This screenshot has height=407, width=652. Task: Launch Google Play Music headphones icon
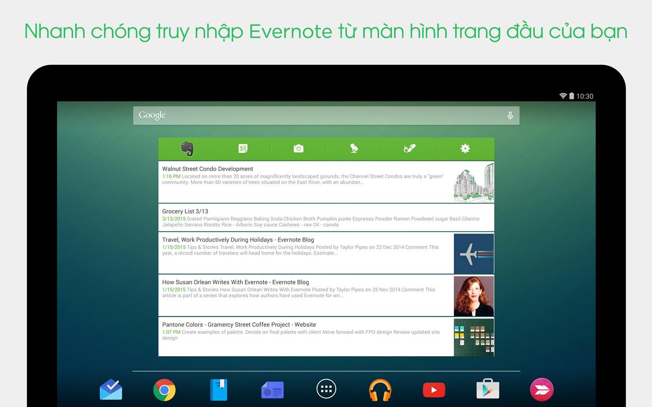coord(380,390)
